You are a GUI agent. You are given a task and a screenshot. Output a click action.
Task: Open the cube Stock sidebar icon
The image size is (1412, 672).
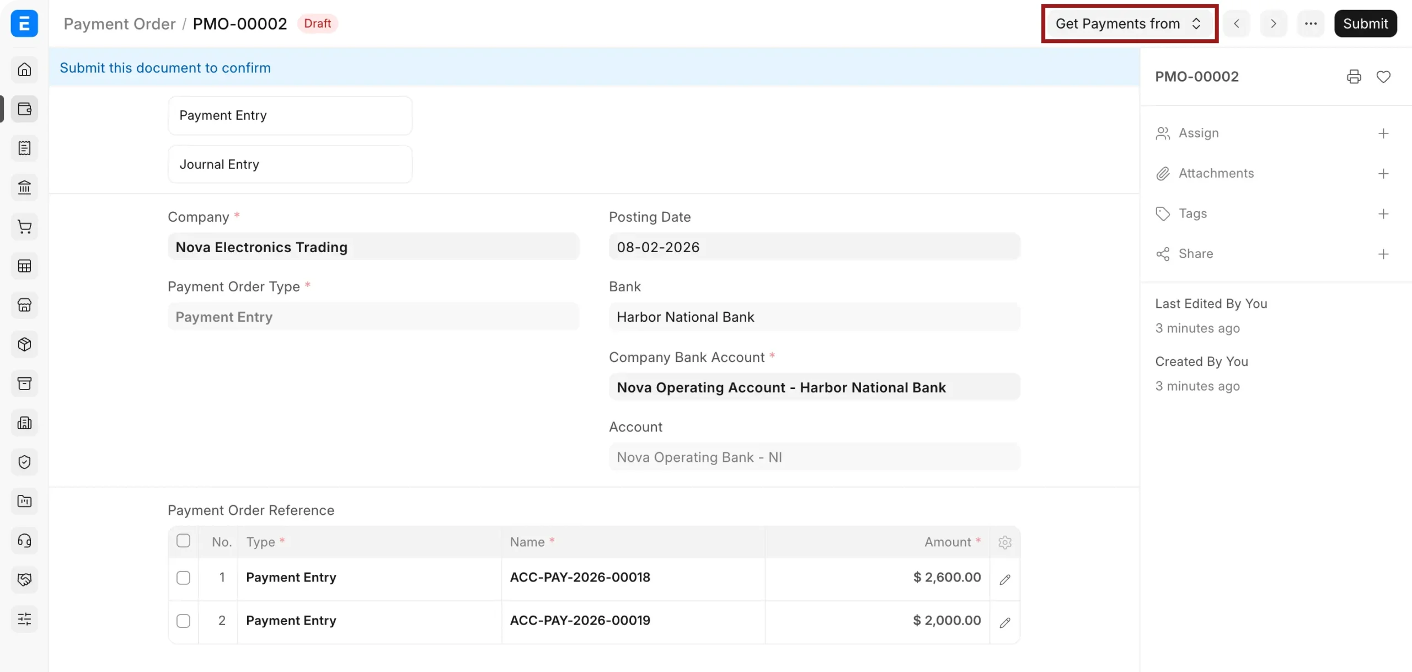(24, 344)
